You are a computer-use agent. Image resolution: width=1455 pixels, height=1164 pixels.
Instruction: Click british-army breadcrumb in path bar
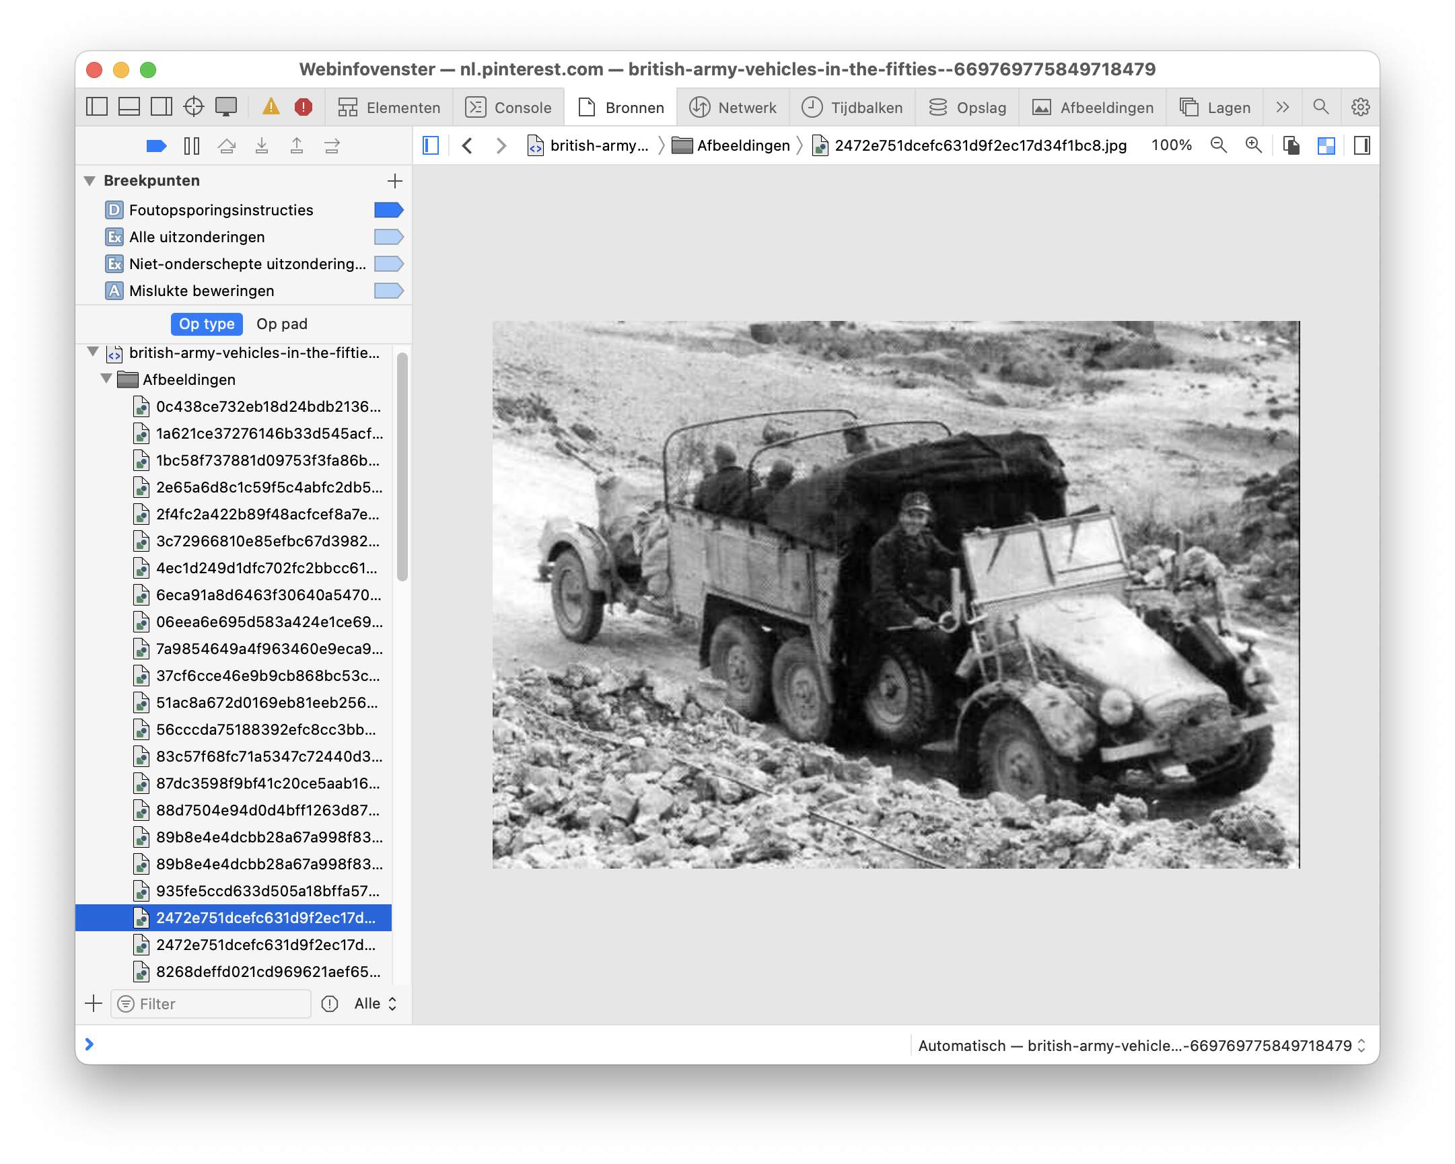587,145
